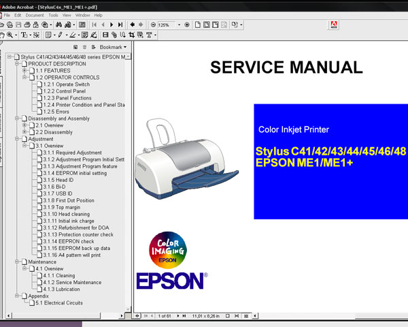Click status bar next page arrow
408x327 pixels.
(178, 316)
